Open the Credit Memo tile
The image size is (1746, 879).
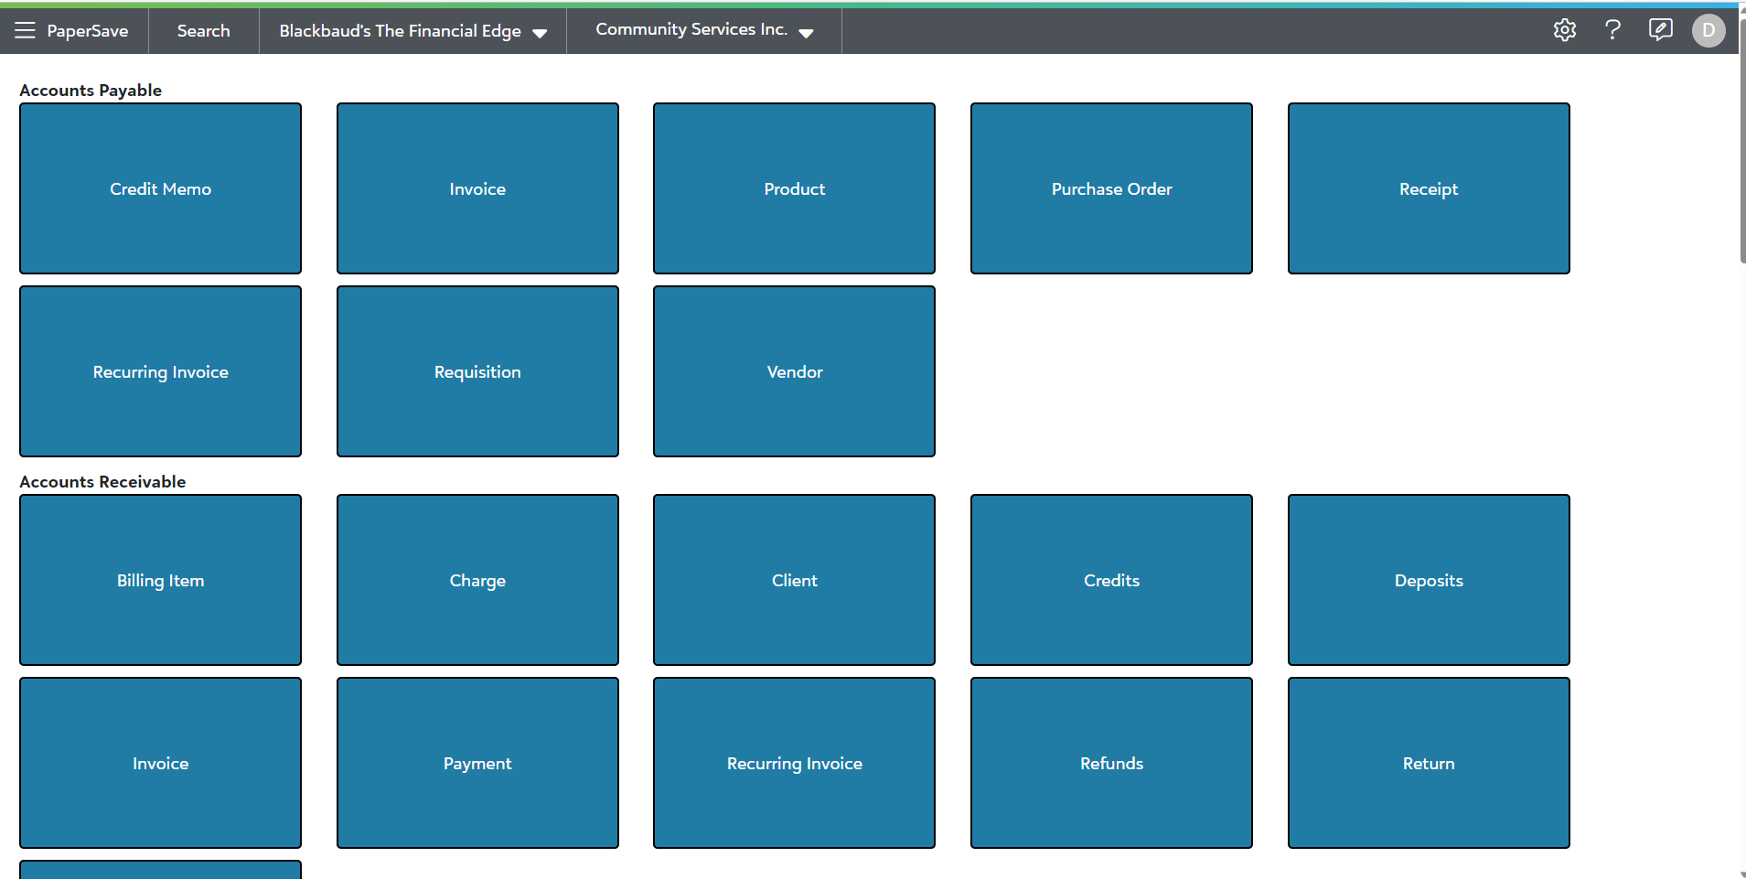coord(160,188)
